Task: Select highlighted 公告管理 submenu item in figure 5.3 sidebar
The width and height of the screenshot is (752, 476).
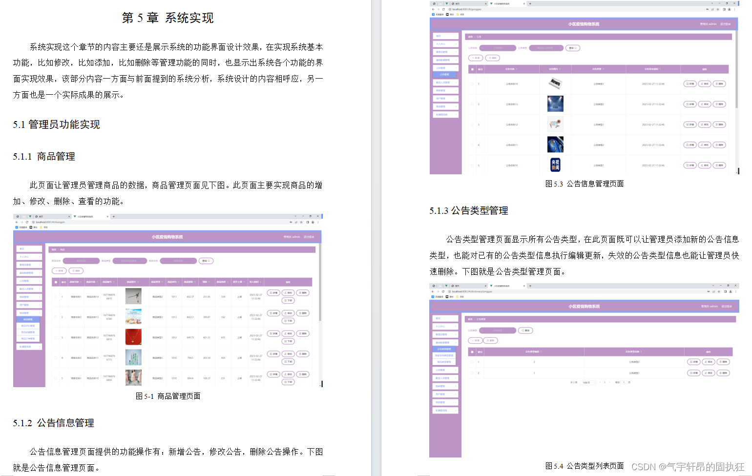Action: click(445, 74)
